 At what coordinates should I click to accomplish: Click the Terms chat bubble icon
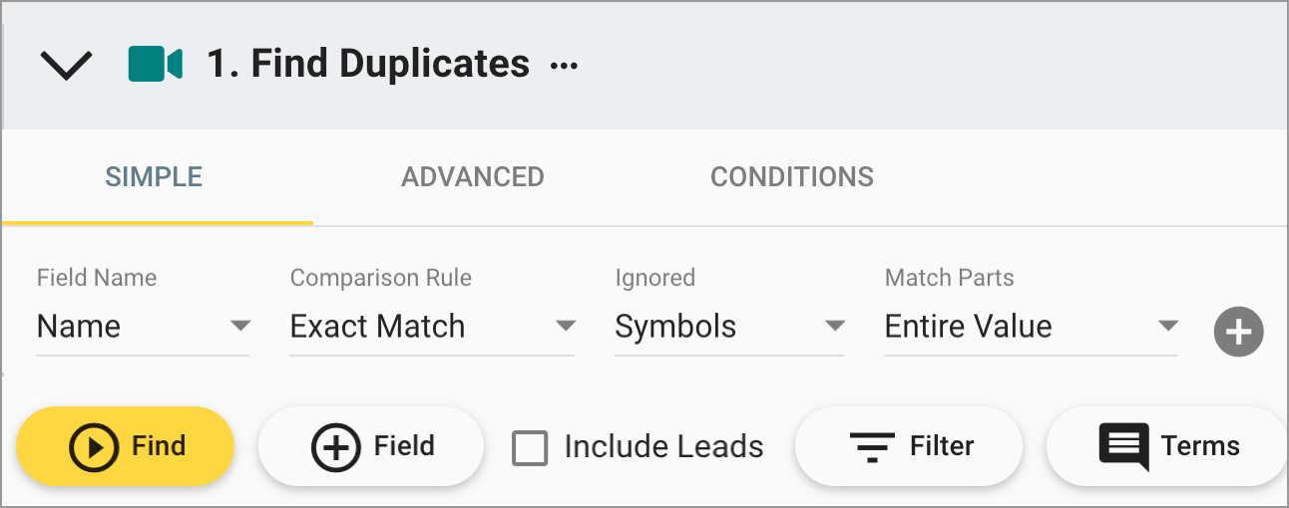tap(1123, 446)
